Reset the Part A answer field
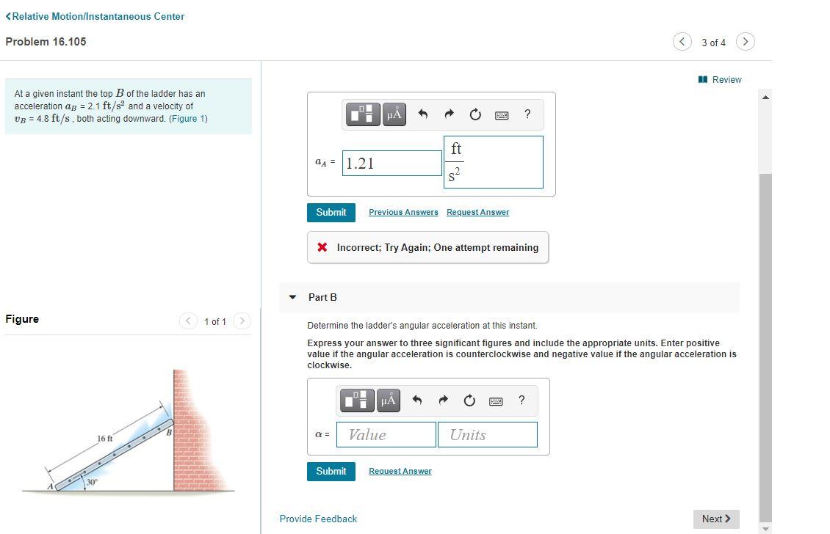This screenshot has height=534, width=830. tap(475, 114)
